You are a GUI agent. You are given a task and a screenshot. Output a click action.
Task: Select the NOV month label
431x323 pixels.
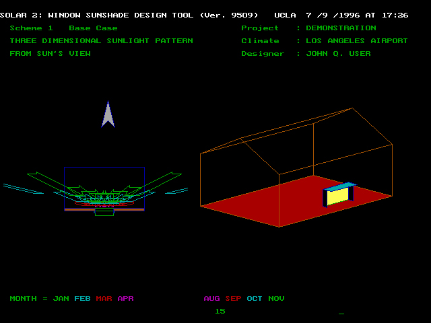pyautogui.click(x=276, y=299)
